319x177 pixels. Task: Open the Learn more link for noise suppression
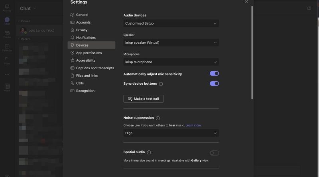tap(193, 125)
